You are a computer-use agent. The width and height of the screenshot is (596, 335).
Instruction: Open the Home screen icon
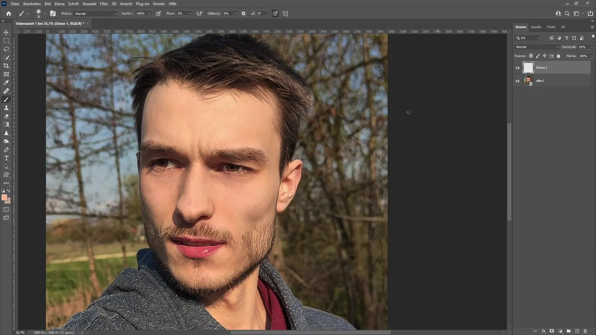tap(9, 14)
